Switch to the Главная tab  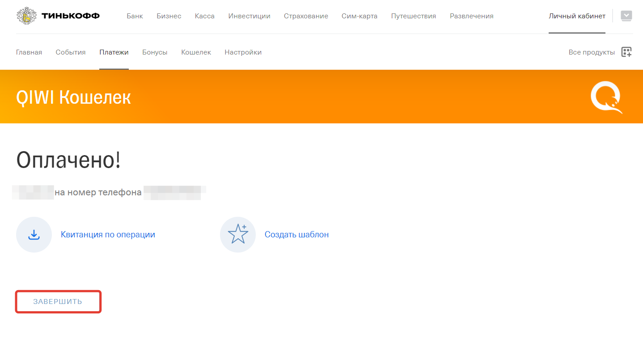29,52
